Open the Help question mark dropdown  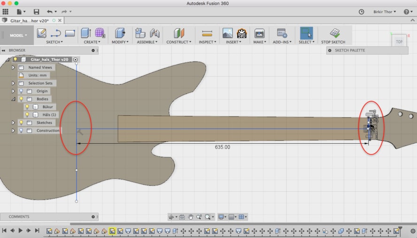pos(408,12)
